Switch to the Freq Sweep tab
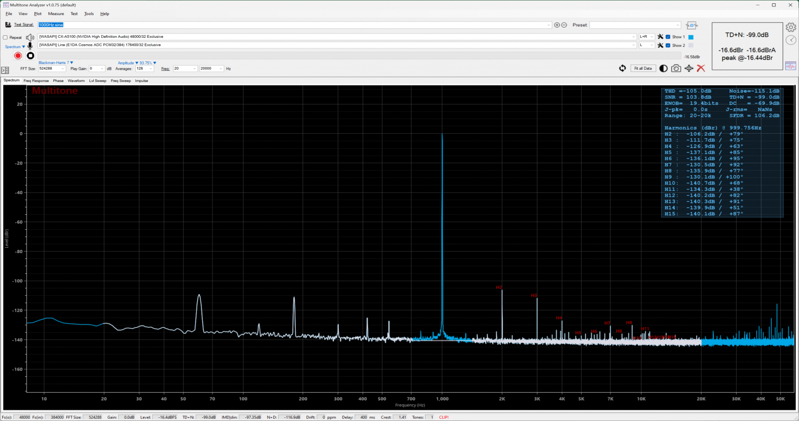799x421 pixels. point(121,81)
